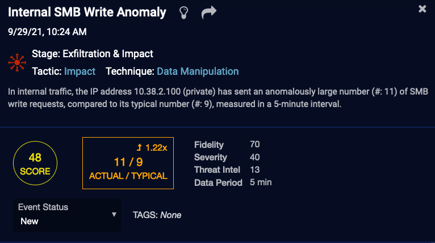Click the dropdown arrow beside New
435x243 pixels.
[x=114, y=215]
